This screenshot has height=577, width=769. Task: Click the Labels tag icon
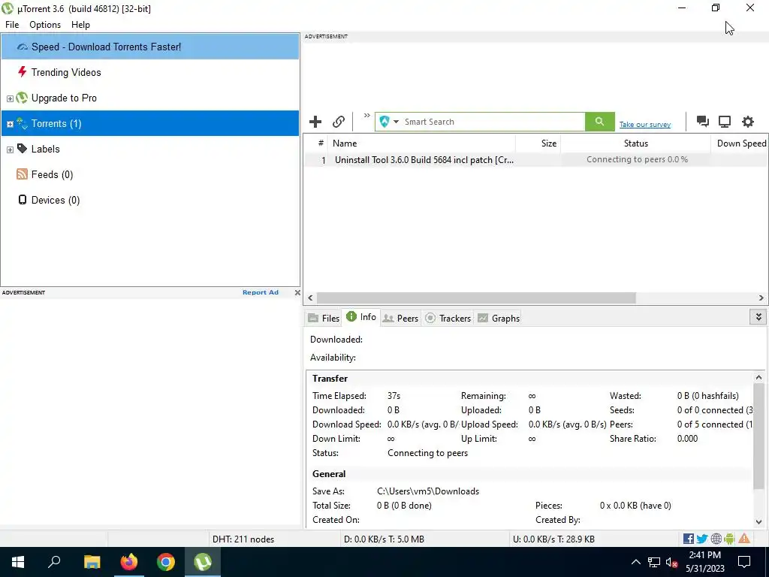pyautogui.click(x=22, y=148)
